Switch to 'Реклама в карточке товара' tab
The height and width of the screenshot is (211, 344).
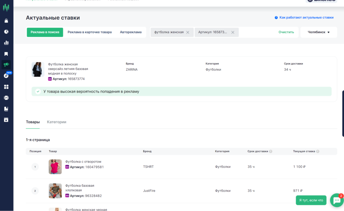click(x=89, y=32)
